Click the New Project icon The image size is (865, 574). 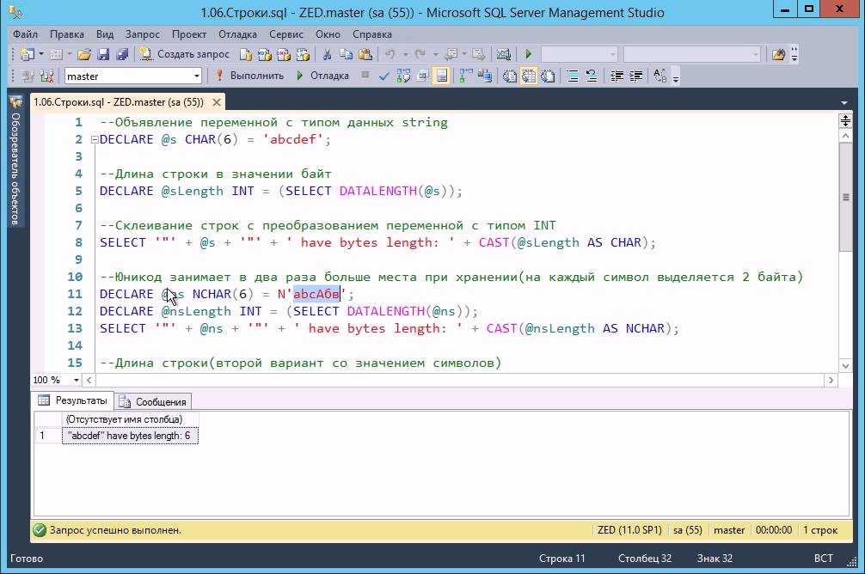28,55
